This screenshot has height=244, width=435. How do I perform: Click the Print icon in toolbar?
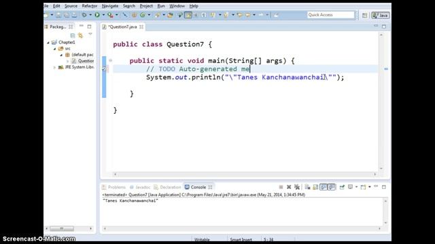pos(74,15)
